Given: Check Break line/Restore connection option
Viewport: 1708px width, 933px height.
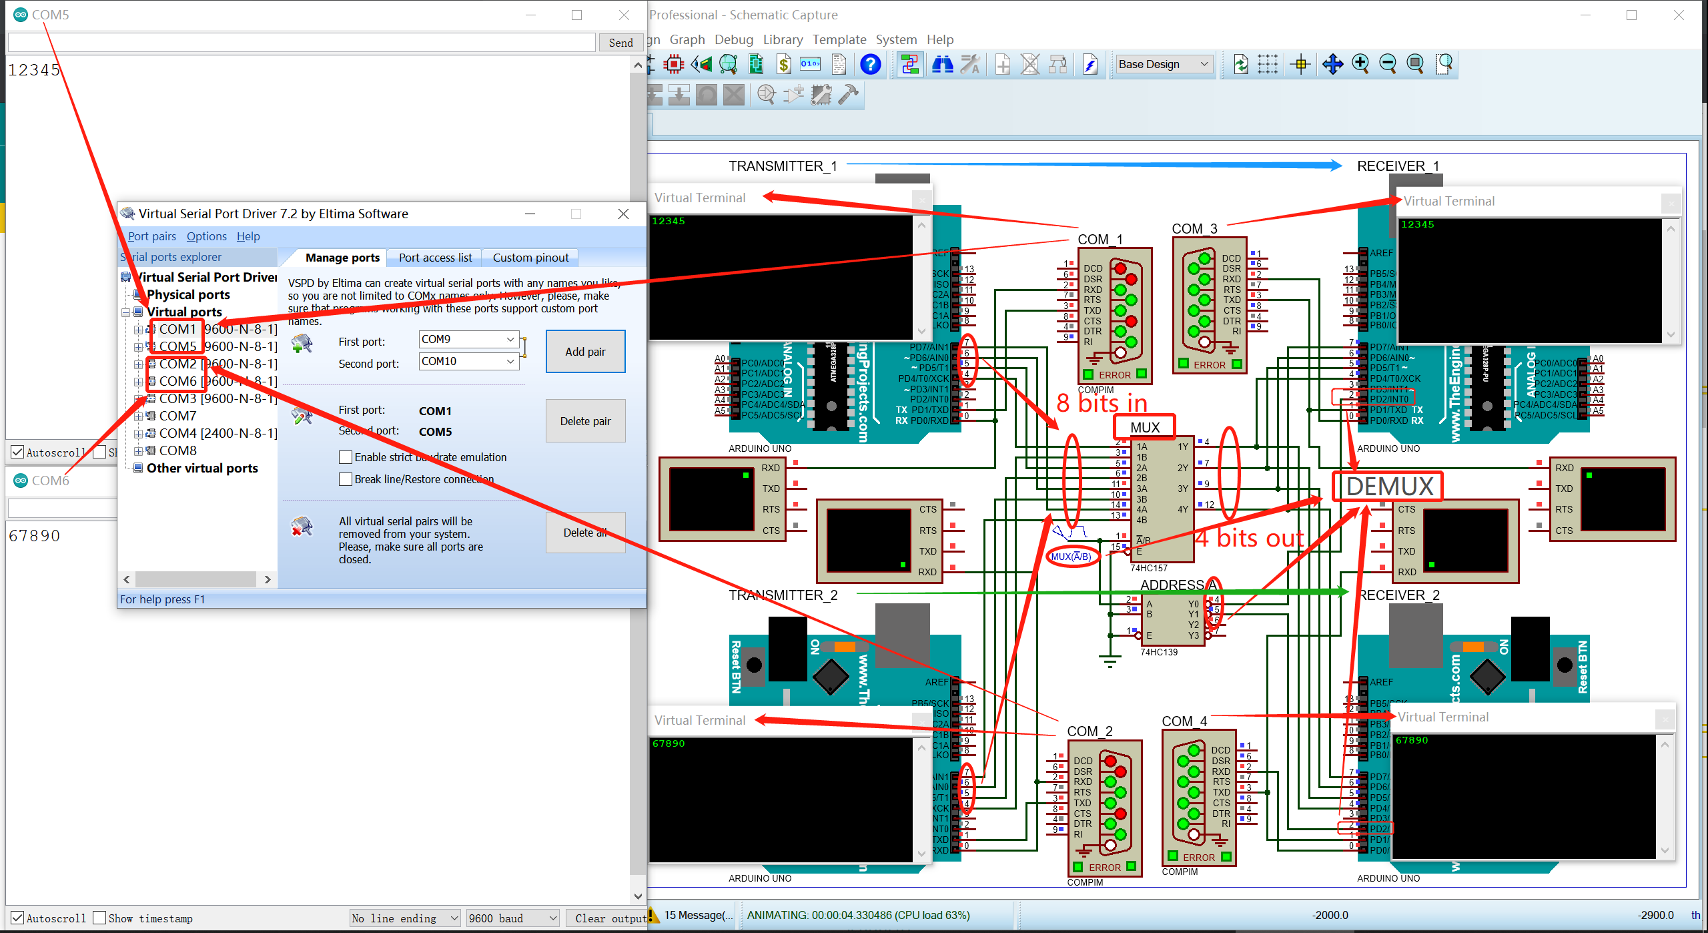Looking at the screenshot, I should pyautogui.click(x=346, y=479).
